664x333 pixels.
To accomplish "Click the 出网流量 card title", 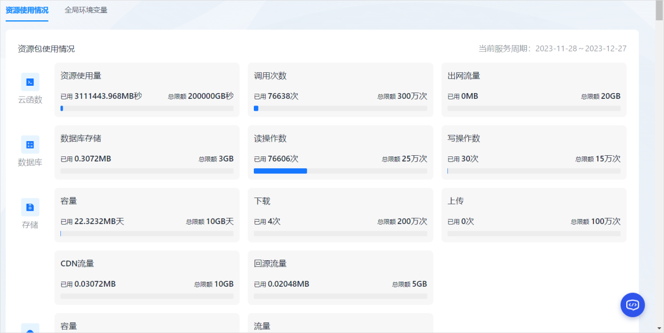I will coord(464,76).
